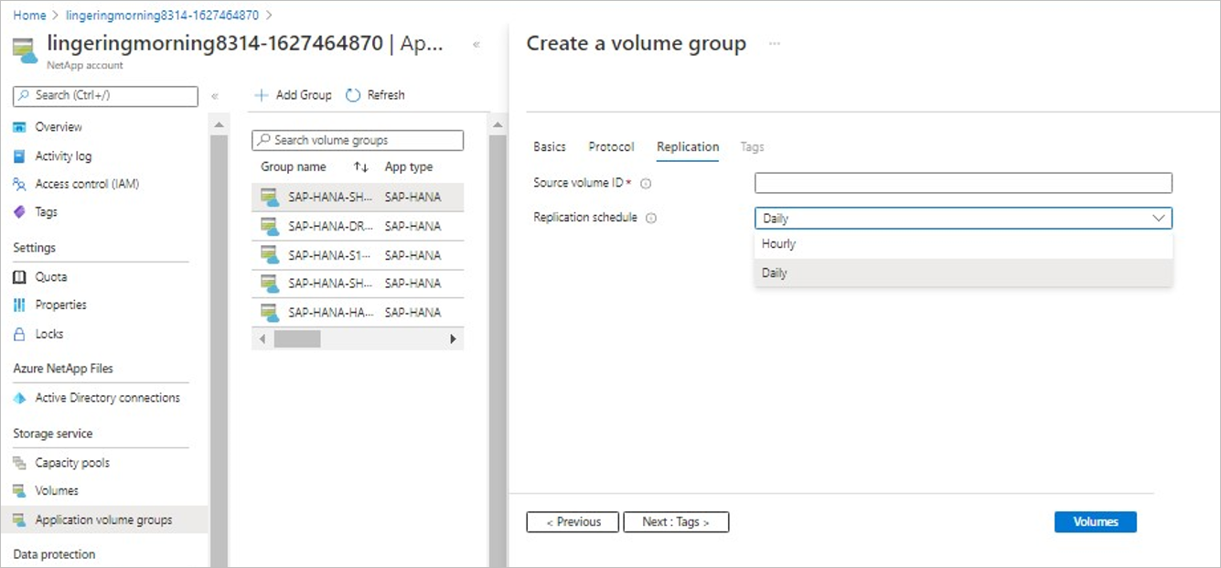The width and height of the screenshot is (1221, 568).
Task: Click the right arrow of the group list scrollbar
Action: click(x=453, y=339)
